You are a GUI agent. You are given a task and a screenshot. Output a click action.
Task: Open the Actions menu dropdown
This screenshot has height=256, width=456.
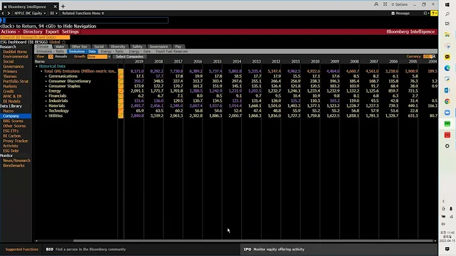pos(10,32)
